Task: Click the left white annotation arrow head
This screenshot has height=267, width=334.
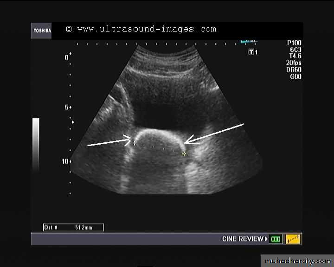Action: 129,139
